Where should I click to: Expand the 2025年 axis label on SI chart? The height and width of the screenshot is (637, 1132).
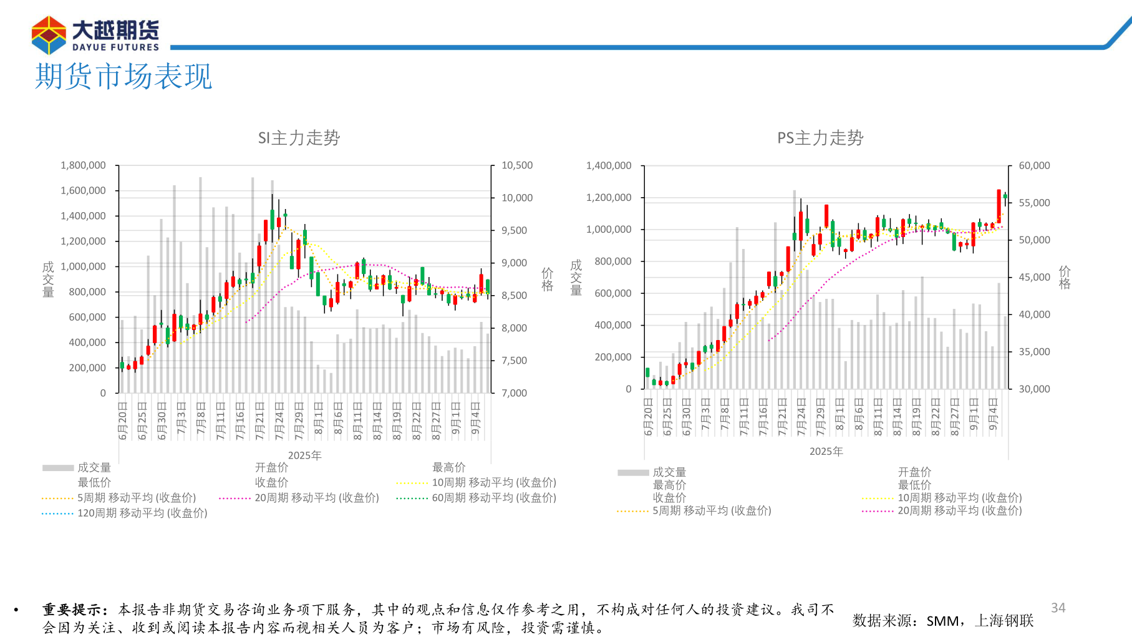click(x=304, y=455)
